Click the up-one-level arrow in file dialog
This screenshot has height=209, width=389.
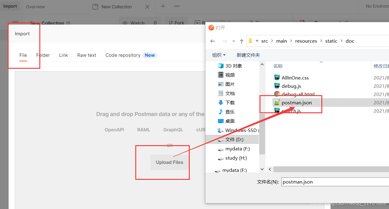click(x=242, y=41)
